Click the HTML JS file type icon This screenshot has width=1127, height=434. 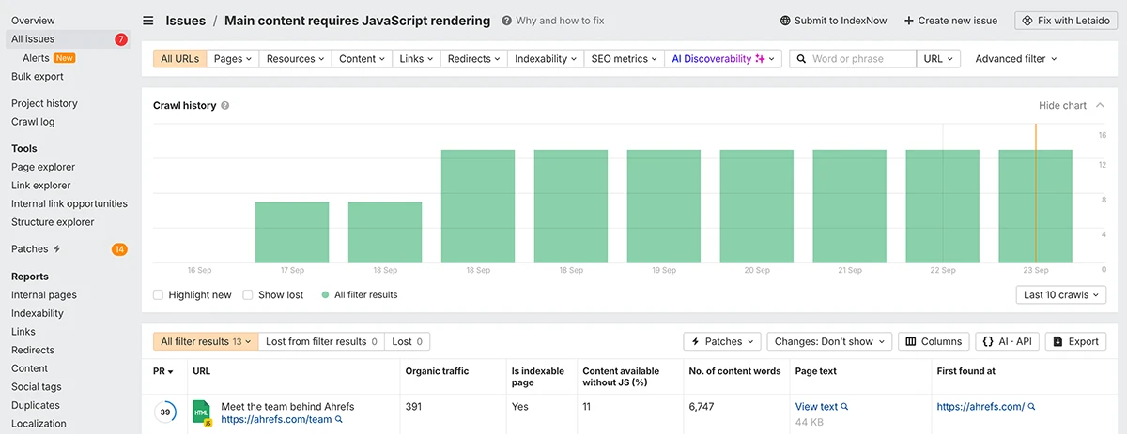tap(202, 413)
